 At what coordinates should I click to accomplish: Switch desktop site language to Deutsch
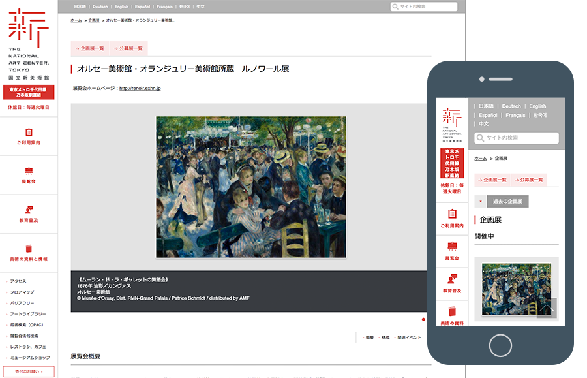pyautogui.click(x=100, y=7)
